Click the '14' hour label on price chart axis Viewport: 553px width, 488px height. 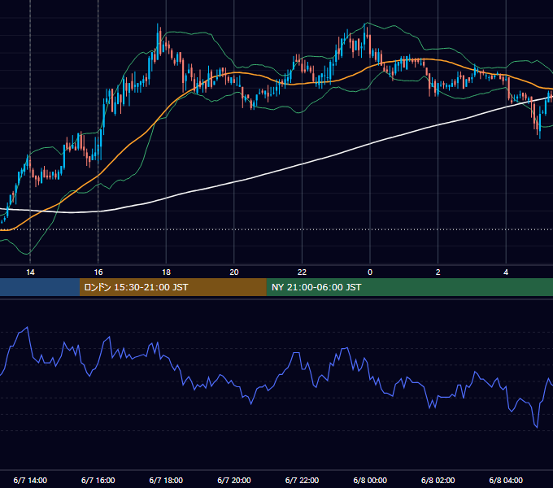point(30,272)
